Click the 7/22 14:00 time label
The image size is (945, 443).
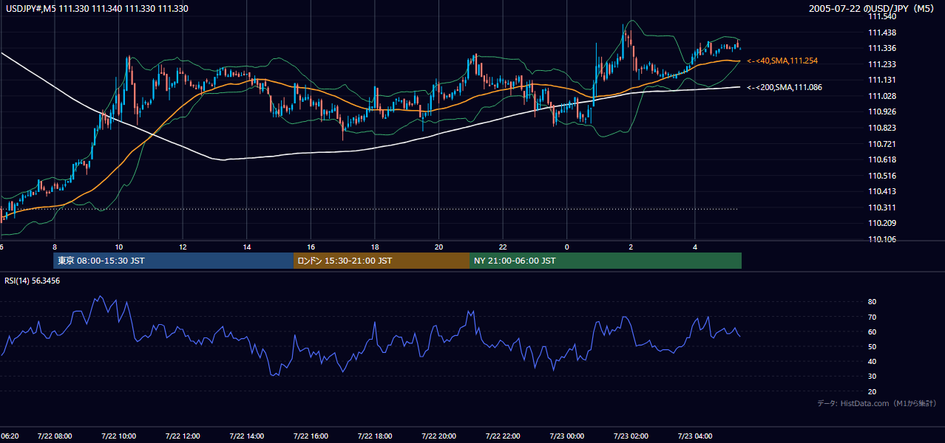coord(247,436)
